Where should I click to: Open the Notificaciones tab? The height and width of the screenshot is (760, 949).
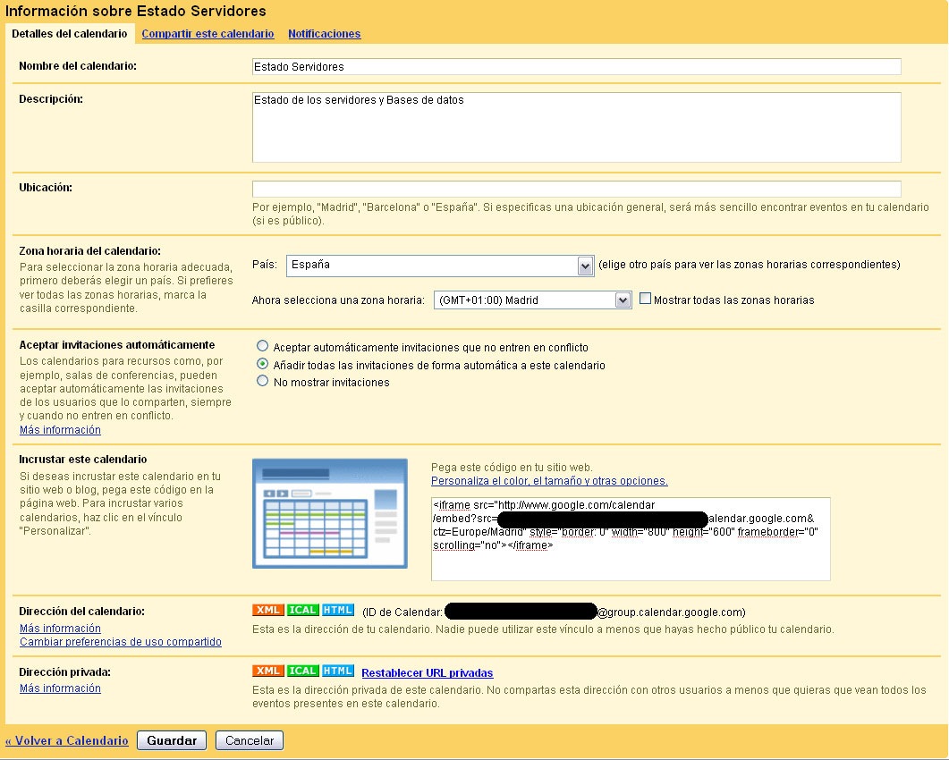click(325, 34)
